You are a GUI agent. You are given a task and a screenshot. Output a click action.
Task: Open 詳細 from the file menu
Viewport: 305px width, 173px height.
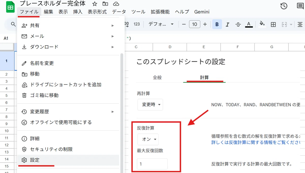tap(68, 139)
